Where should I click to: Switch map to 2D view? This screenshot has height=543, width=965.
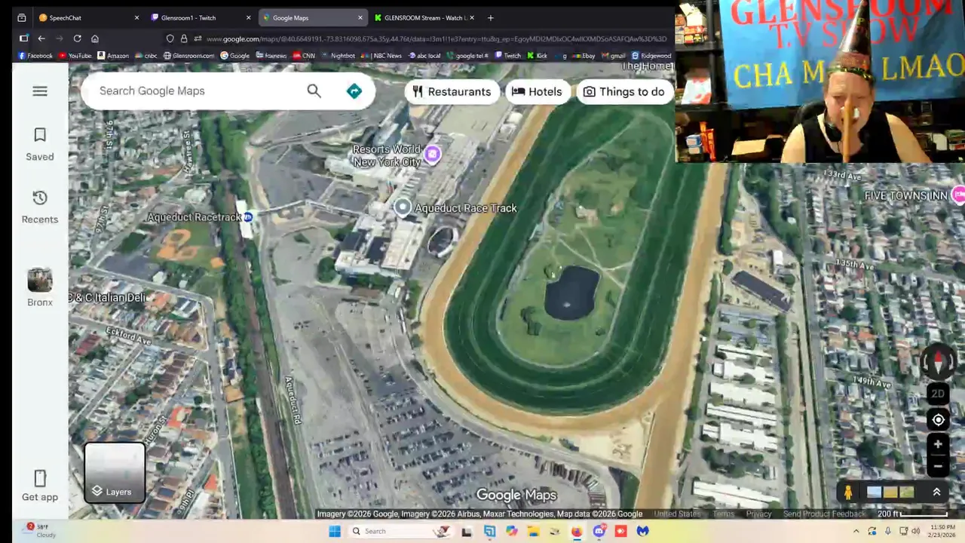point(938,394)
